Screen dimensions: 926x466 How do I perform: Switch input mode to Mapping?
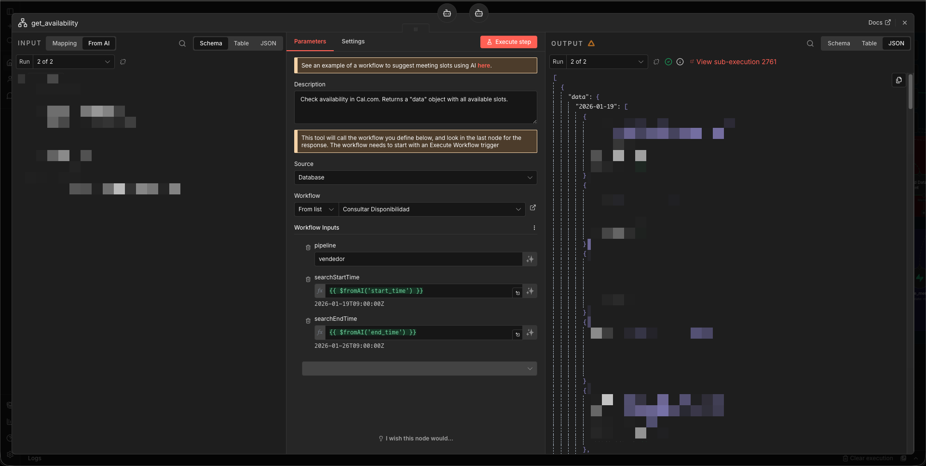tap(65, 43)
